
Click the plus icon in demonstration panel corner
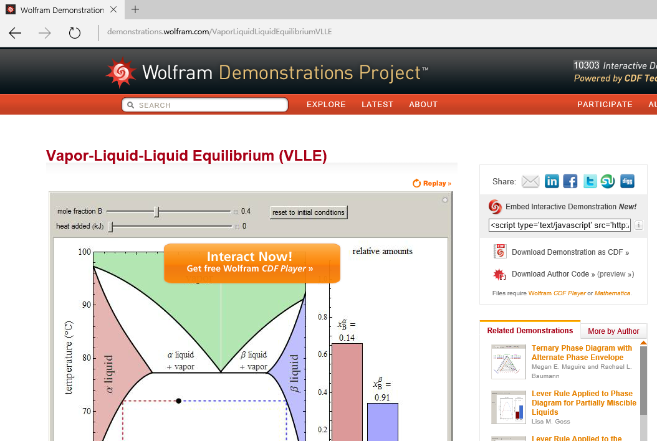click(x=445, y=200)
